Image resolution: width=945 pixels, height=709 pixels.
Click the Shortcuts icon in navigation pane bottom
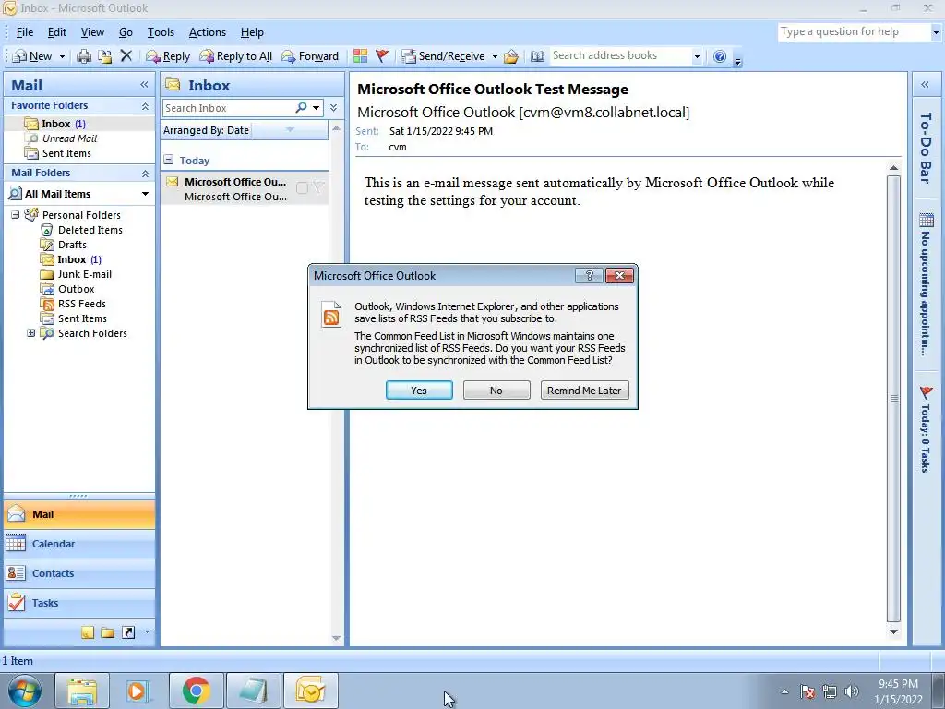[x=128, y=632]
